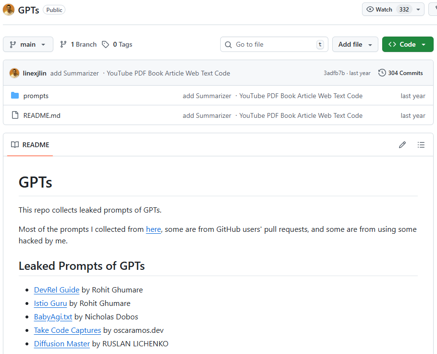Open the Take Code Captures link
The image size is (437, 354).
point(67,330)
